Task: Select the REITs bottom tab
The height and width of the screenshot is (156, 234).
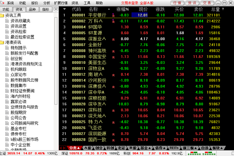Action: [x=174, y=148]
